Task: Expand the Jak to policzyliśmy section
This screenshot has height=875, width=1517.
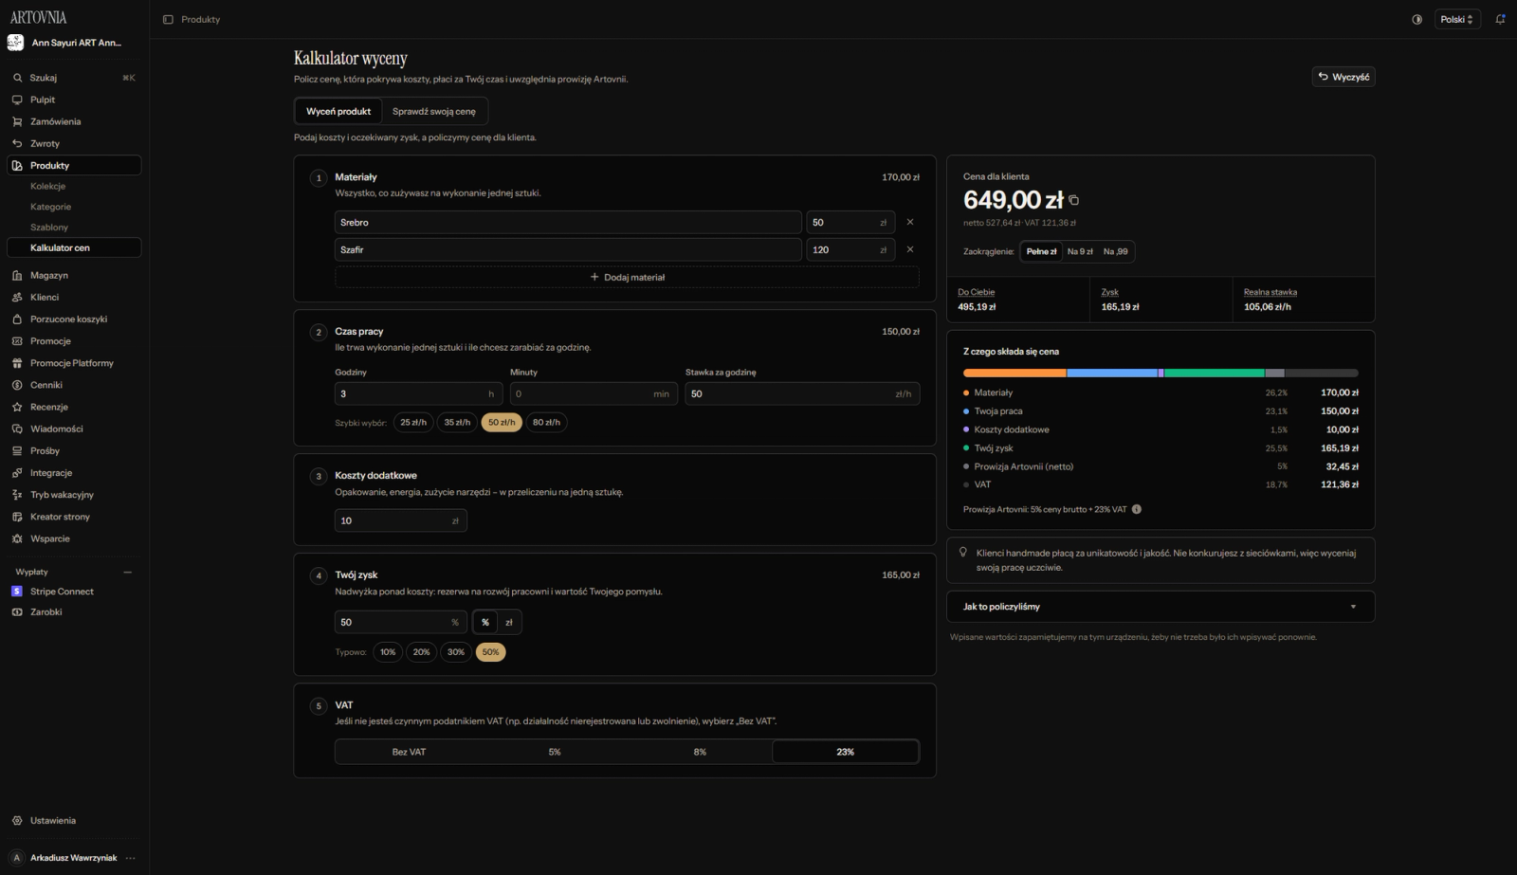Action: click(x=1161, y=607)
